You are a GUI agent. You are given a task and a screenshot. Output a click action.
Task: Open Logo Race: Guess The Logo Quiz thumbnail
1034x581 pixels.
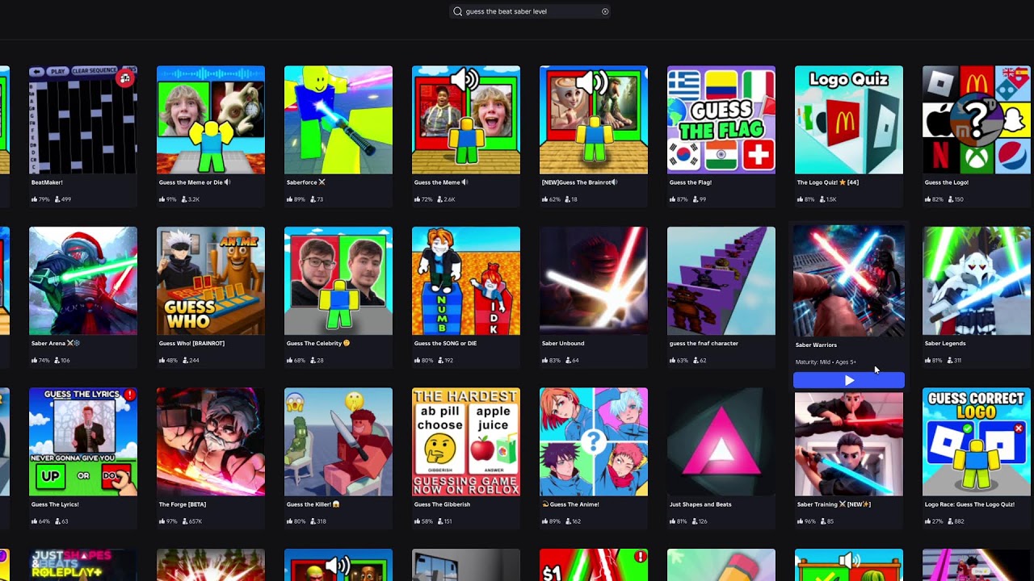[977, 442]
